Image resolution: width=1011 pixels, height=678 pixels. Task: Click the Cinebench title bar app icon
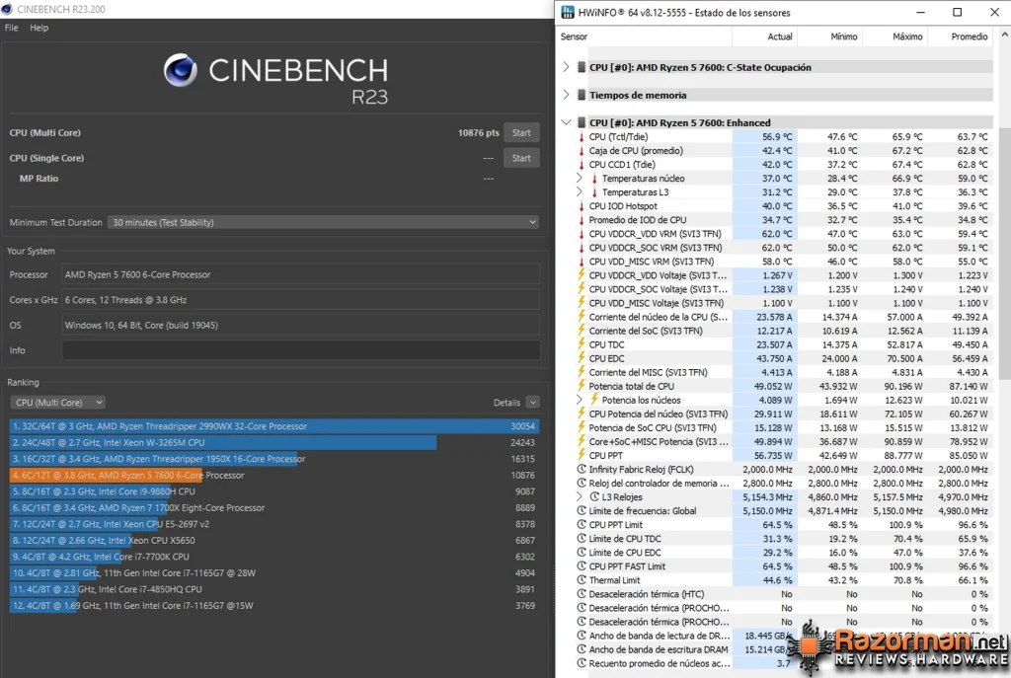point(7,9)
